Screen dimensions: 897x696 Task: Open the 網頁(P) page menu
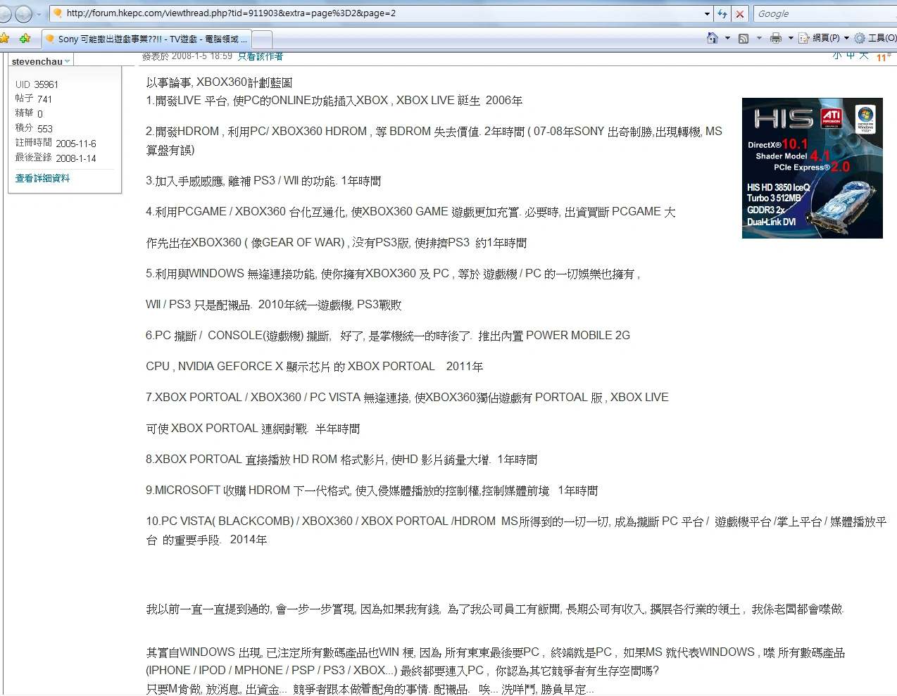pyautogui.click(x=820, y=38)
